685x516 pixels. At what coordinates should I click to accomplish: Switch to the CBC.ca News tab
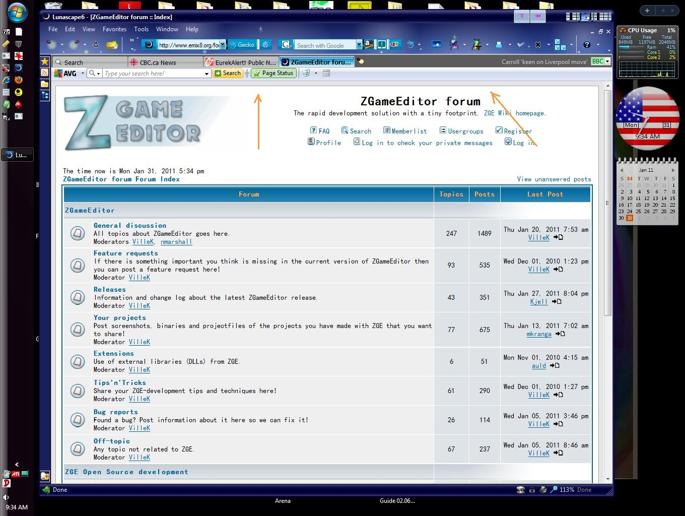click(x=165, y=62)
